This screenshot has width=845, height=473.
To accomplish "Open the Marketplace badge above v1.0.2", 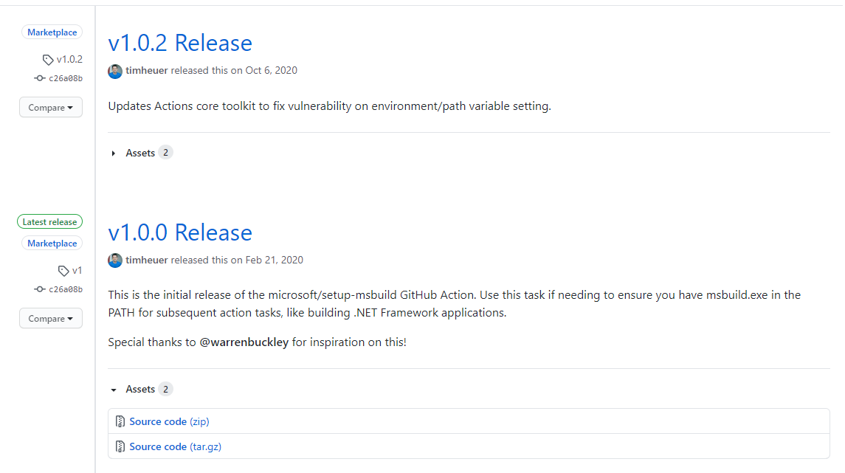I will tap(52, 32).
